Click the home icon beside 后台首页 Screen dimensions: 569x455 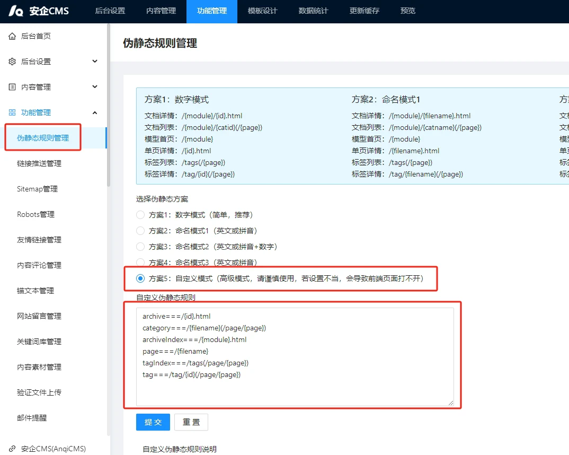click(12, 36)
